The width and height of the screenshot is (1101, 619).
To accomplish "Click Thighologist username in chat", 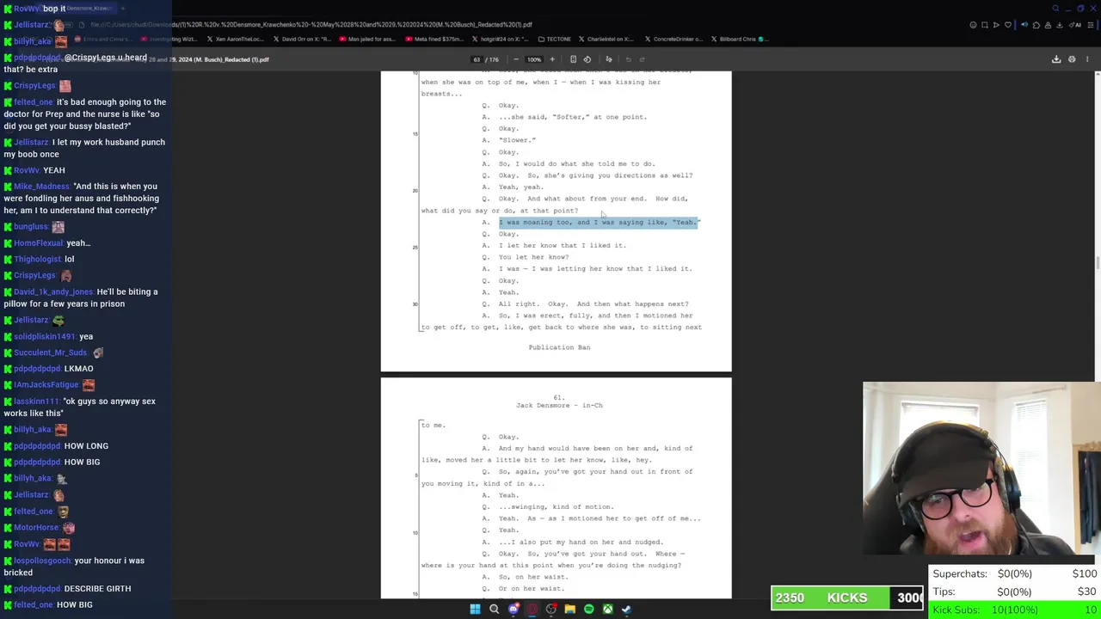I will click(x=38, y=259).
